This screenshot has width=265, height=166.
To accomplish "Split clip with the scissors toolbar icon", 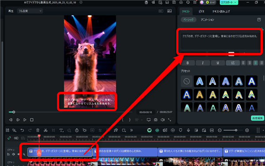I will pyautogui.click(x=45, y=130).
